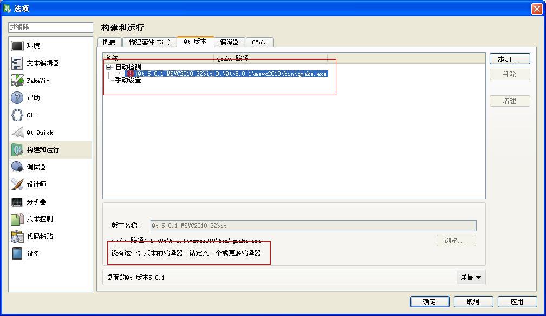The image size is (546, 316).
Task: Click the 删除 button
Action: (510, 75)
